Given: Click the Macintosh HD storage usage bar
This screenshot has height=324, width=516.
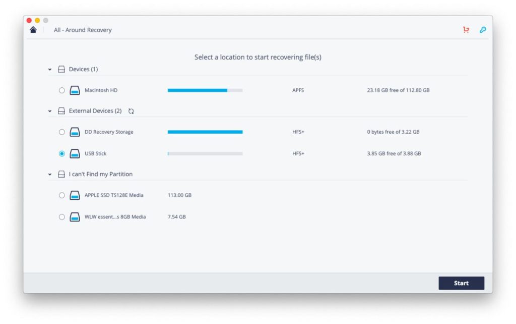Looking at the screenshot, I should [204, 90].
